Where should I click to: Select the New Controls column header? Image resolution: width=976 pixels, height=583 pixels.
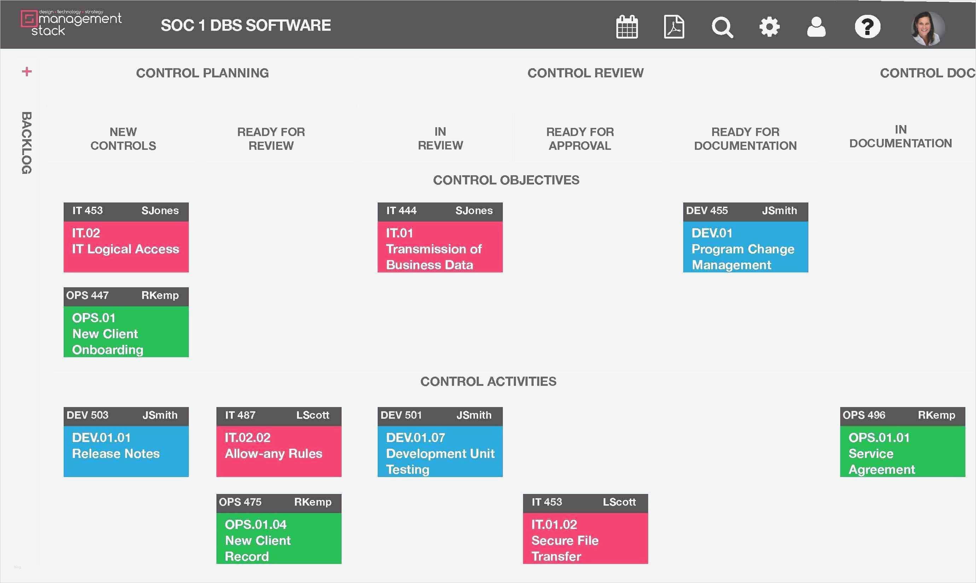(123, 139)
